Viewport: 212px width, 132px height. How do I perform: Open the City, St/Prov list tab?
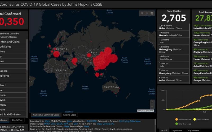point(17,120)
